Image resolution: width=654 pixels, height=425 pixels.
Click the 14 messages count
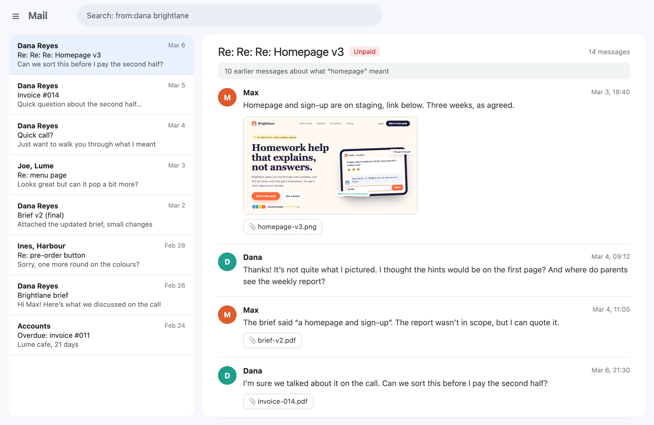tap(609, 52)
